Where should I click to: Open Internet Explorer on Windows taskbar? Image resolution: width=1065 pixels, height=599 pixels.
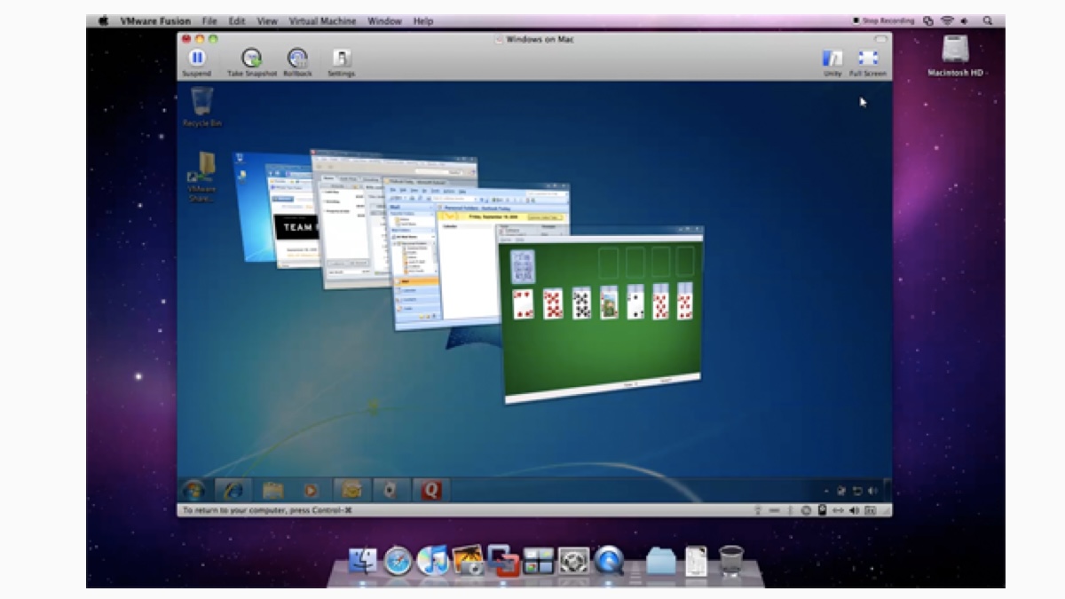[x=233, y=490]
